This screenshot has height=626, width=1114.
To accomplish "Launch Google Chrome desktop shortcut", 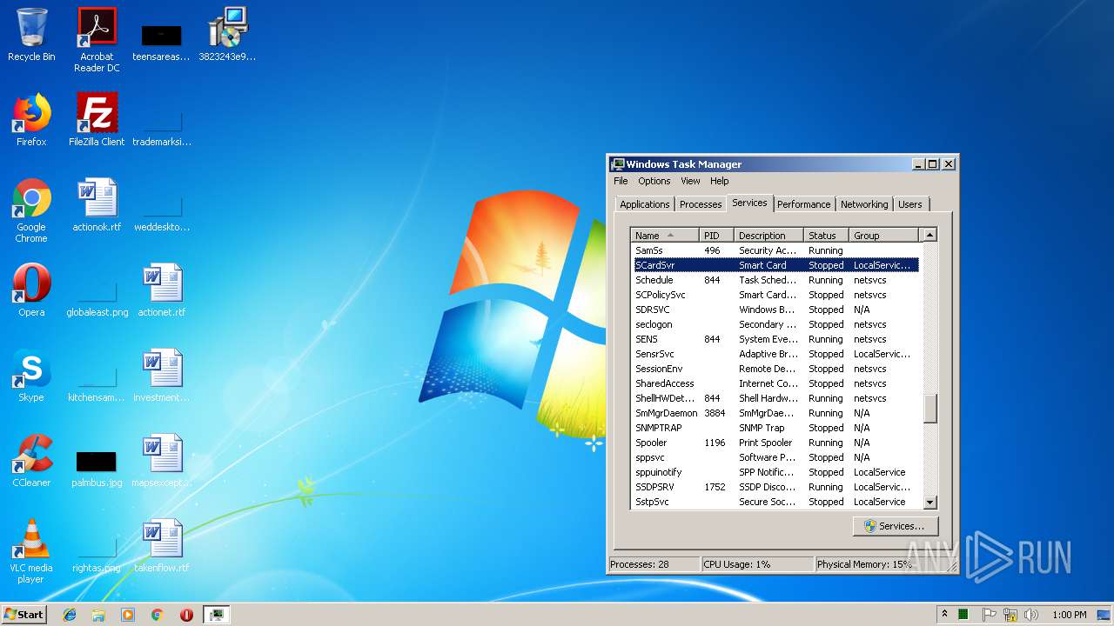I will (31, 210).
